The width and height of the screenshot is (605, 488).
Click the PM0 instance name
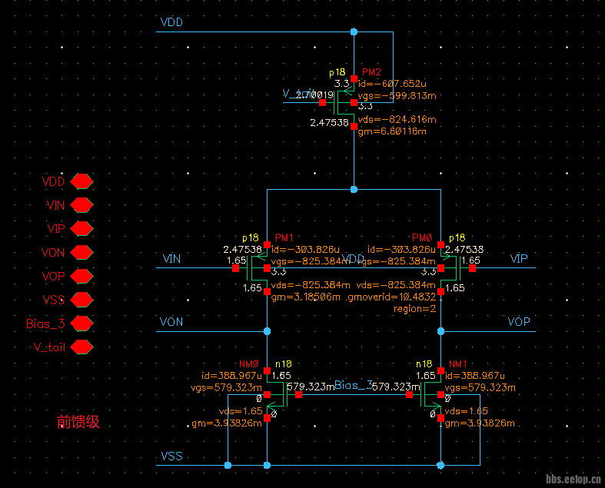pyautogui.click(x=422, y=237)
